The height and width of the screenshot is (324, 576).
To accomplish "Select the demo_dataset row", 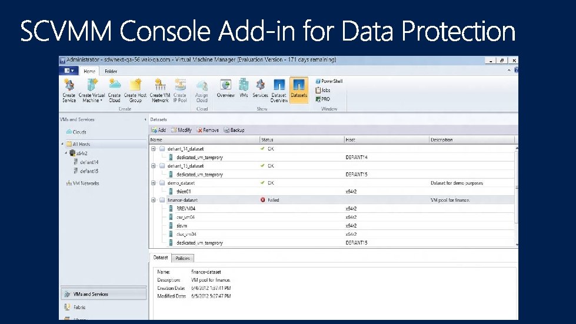I will (332, 183).
